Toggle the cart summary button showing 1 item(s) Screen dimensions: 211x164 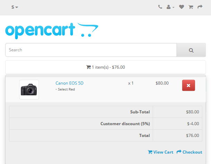(105, 67)
